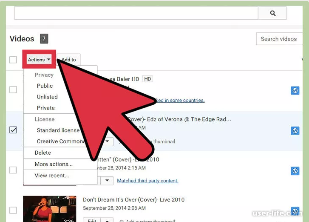The height and width of the screenshot is (222, 309).
Task: Open Edit arrow in Edz of Verona row
Action: point(107,141)
